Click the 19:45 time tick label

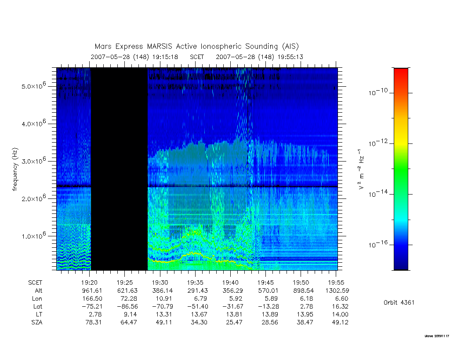[x=265, y=283]
